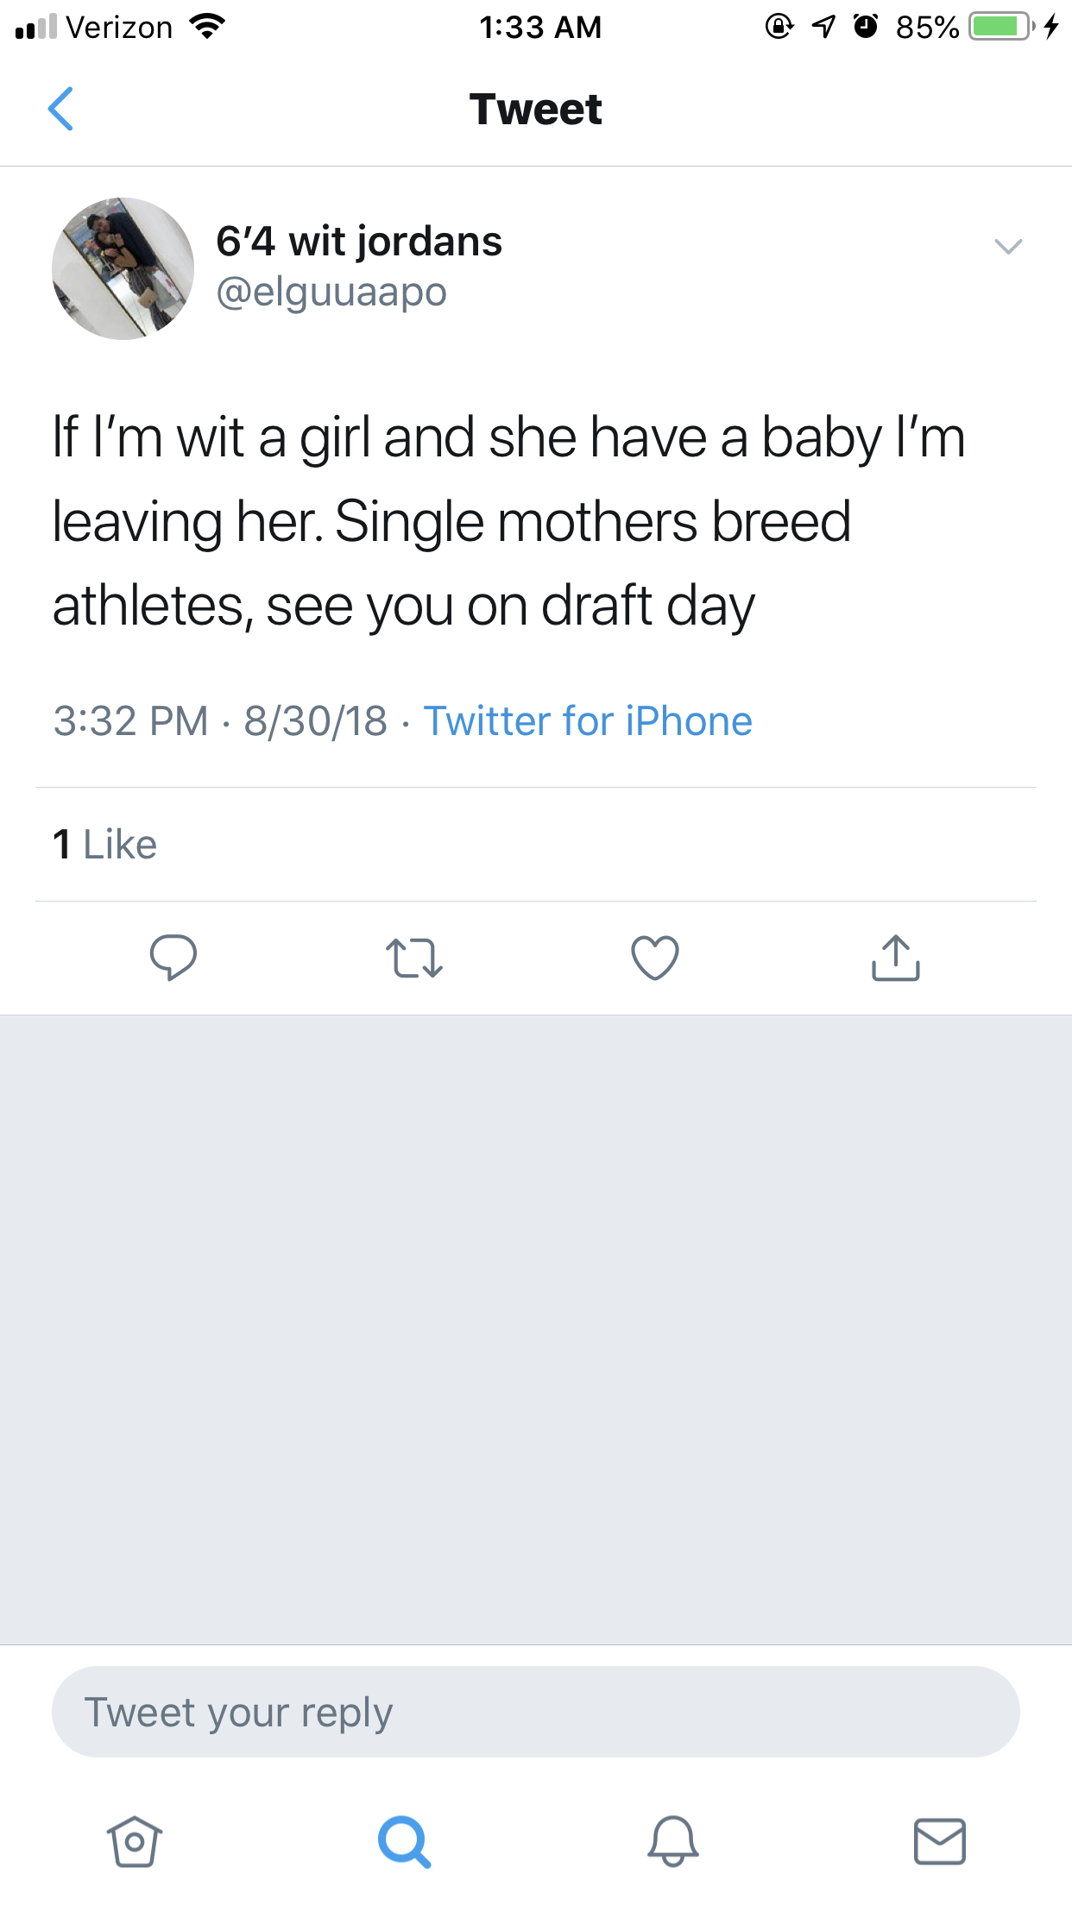Open the Notifications bell tab
1072x1905 pixels.
673,1842
